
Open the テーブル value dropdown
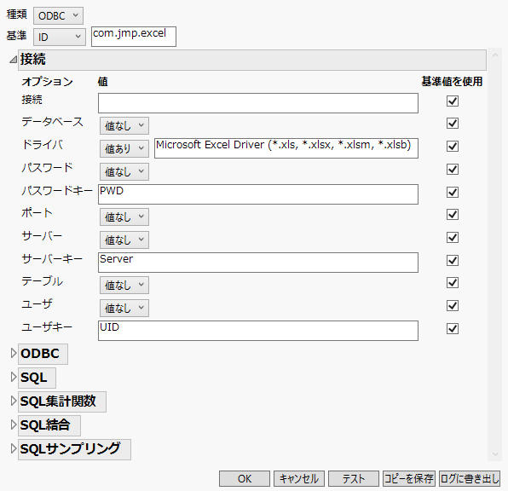click(124, 286)
